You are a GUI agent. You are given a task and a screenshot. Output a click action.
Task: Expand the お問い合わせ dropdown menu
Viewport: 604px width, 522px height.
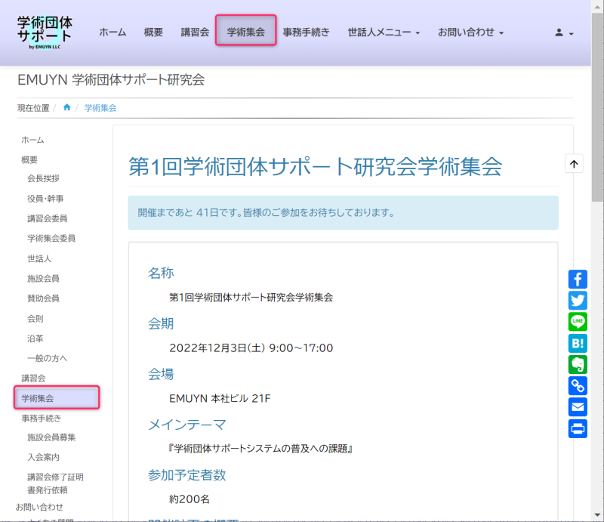tap(470, 32)
